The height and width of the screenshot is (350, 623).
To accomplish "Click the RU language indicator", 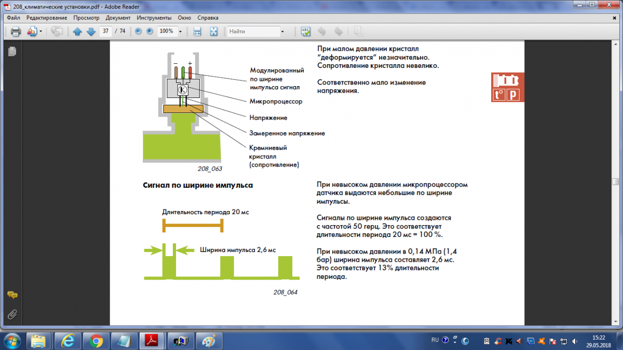I will tap(435, 340).
